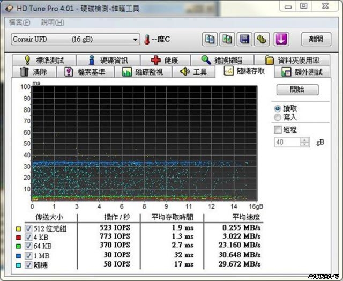This screenshot has width=343, height=281.
Task: Click the gB stepper up arrow
Action: (305, 139)
